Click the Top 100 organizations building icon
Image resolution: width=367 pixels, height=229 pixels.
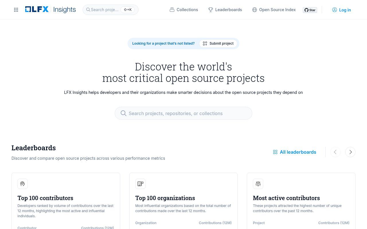click(140, 184)
